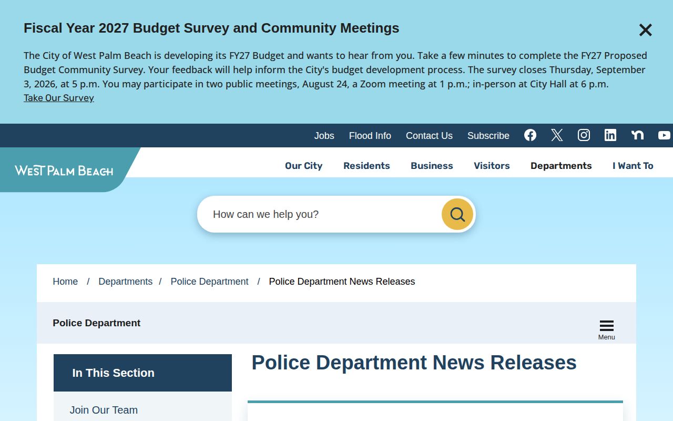The height and width of the screenshot is (421, 673).
Task: Open the YouTube social icon
Action: coord(664,135)
